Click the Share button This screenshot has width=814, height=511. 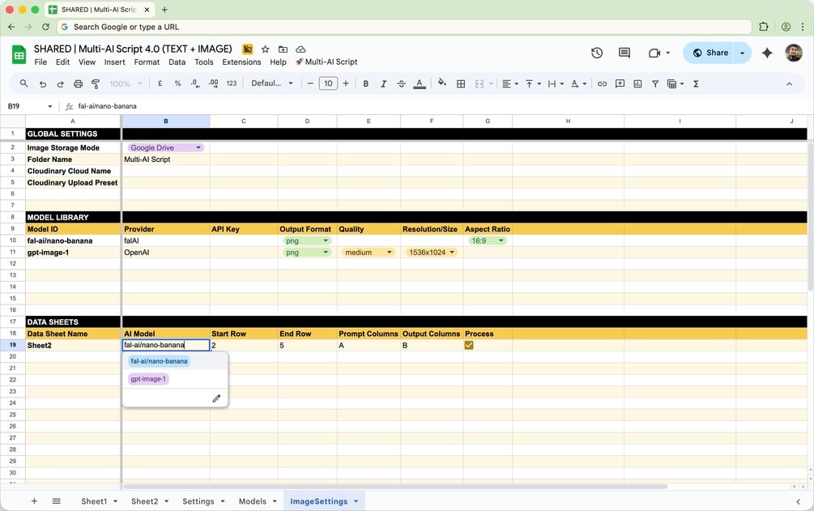click(710, 53)
